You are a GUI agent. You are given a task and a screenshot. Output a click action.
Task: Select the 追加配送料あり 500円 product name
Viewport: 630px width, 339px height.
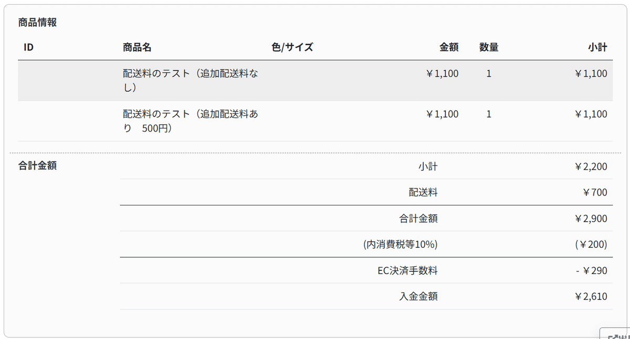(191, 121)
